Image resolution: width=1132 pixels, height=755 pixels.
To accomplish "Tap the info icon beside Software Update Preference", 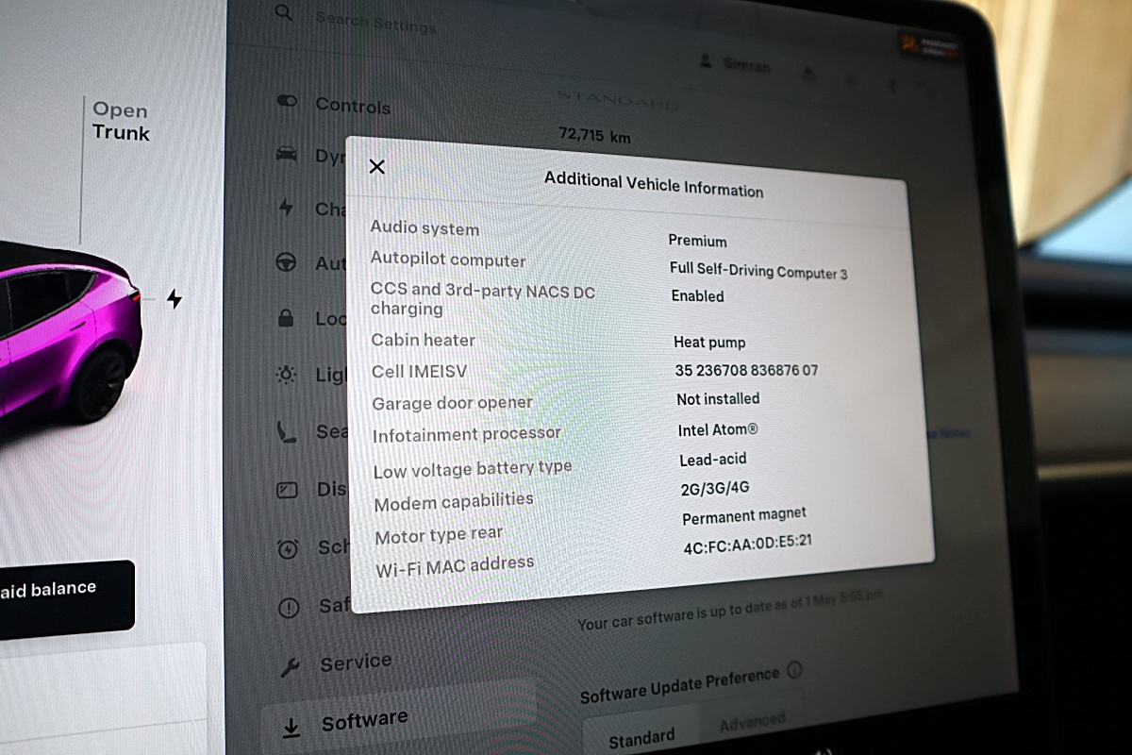I will point(794,671).
